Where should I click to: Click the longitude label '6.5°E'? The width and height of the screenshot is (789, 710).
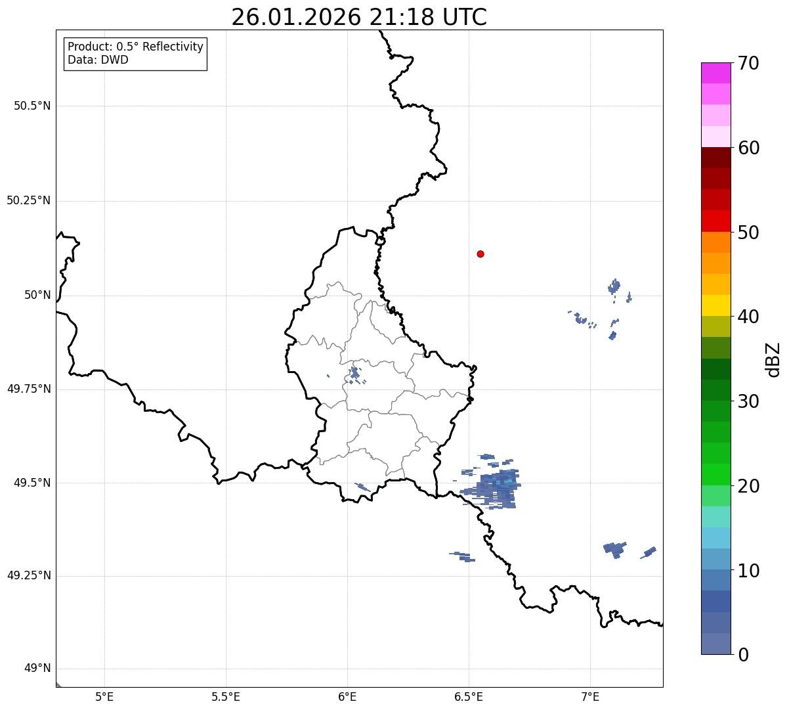469,696
